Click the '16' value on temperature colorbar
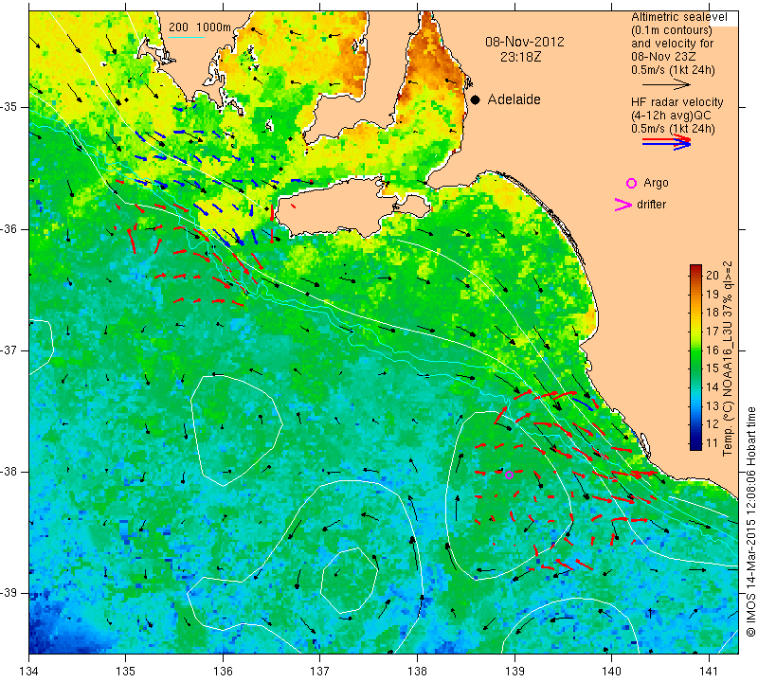 pos(713,350)
